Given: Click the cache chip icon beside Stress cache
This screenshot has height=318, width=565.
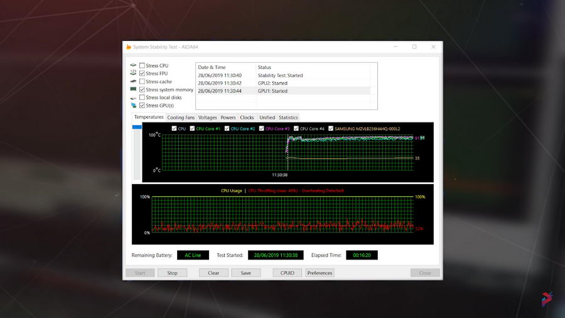Looking at the screenshot, I should tap(133, 82).
